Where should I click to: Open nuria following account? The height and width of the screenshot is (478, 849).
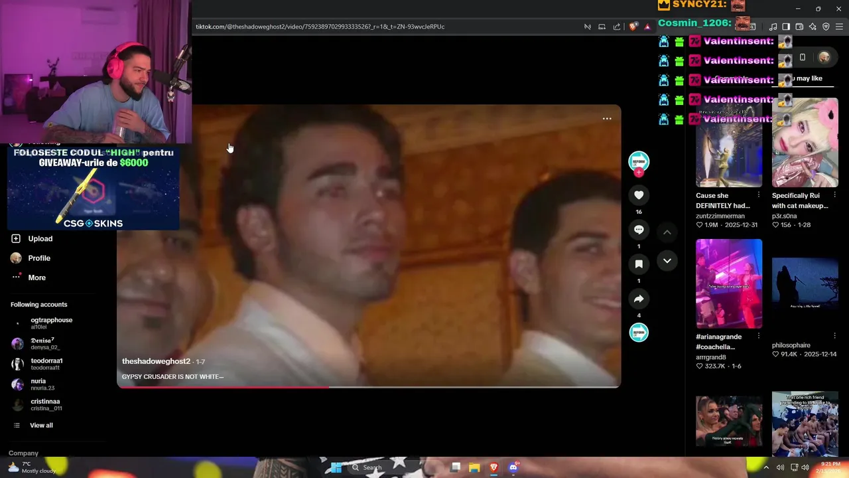(x=33, y=384)
